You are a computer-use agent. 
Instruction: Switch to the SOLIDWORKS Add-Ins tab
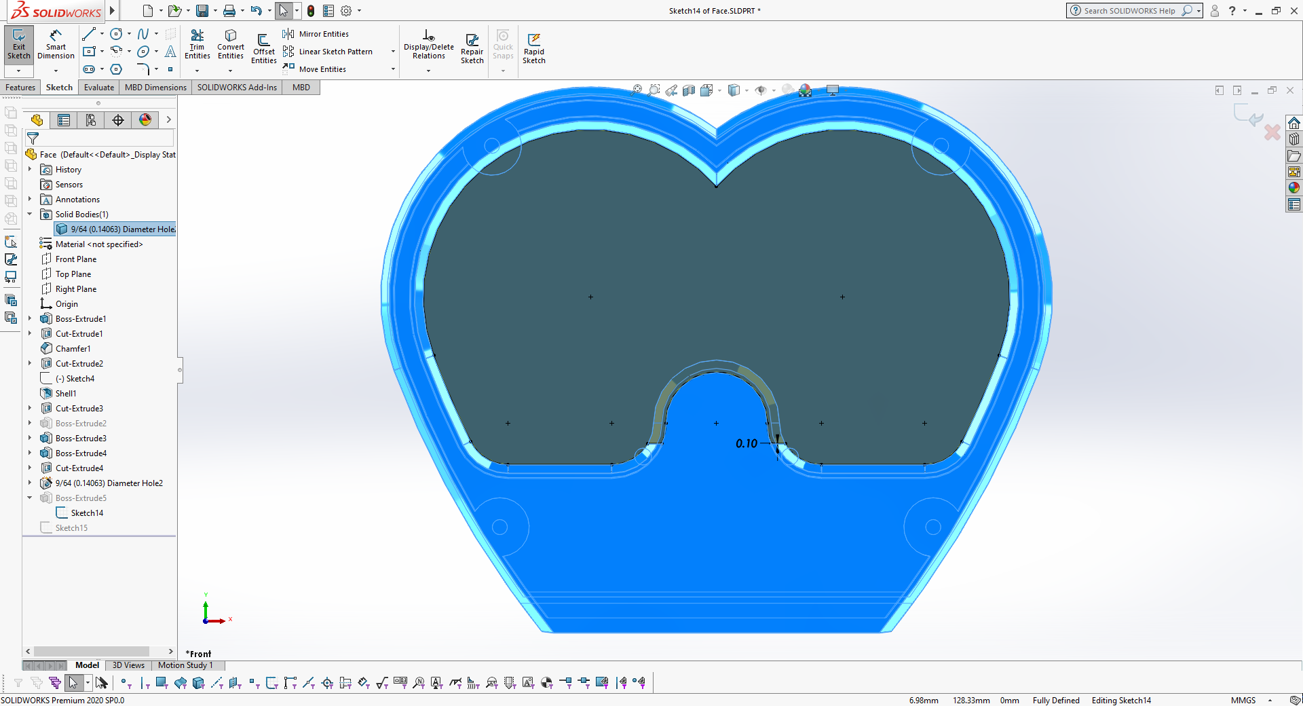pos(237,88)
